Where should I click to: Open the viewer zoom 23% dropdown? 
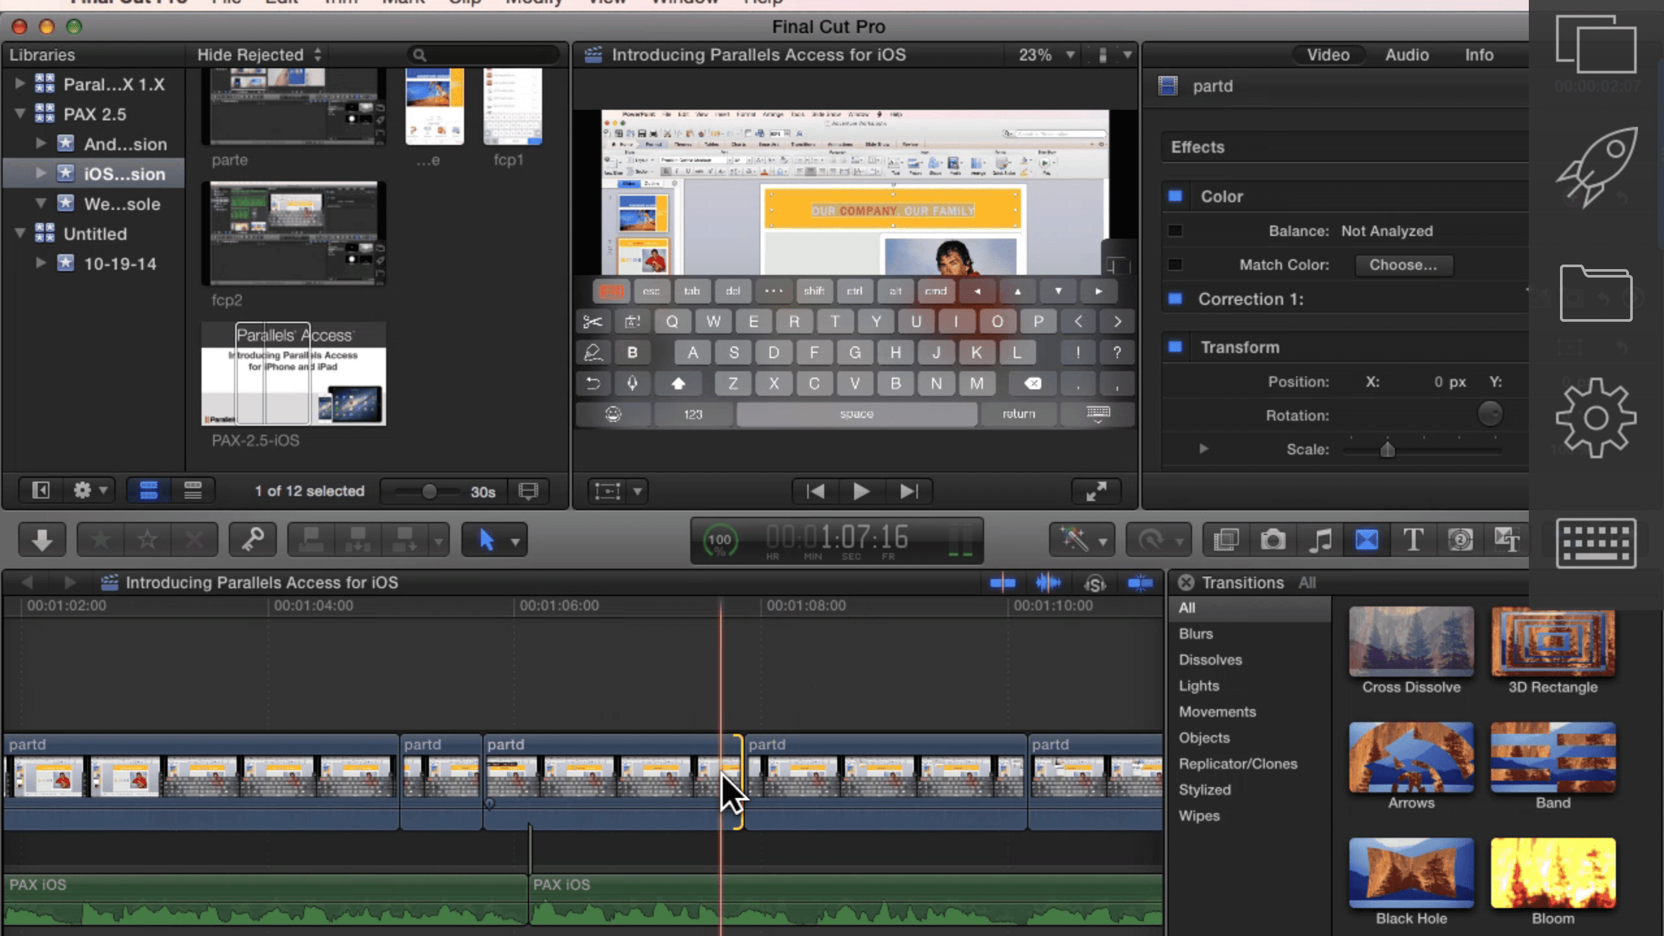coord(1046,55)
